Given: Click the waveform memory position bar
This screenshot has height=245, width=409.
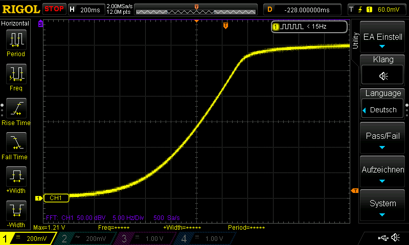Looking at the screenshot, I should coord(196,10).
